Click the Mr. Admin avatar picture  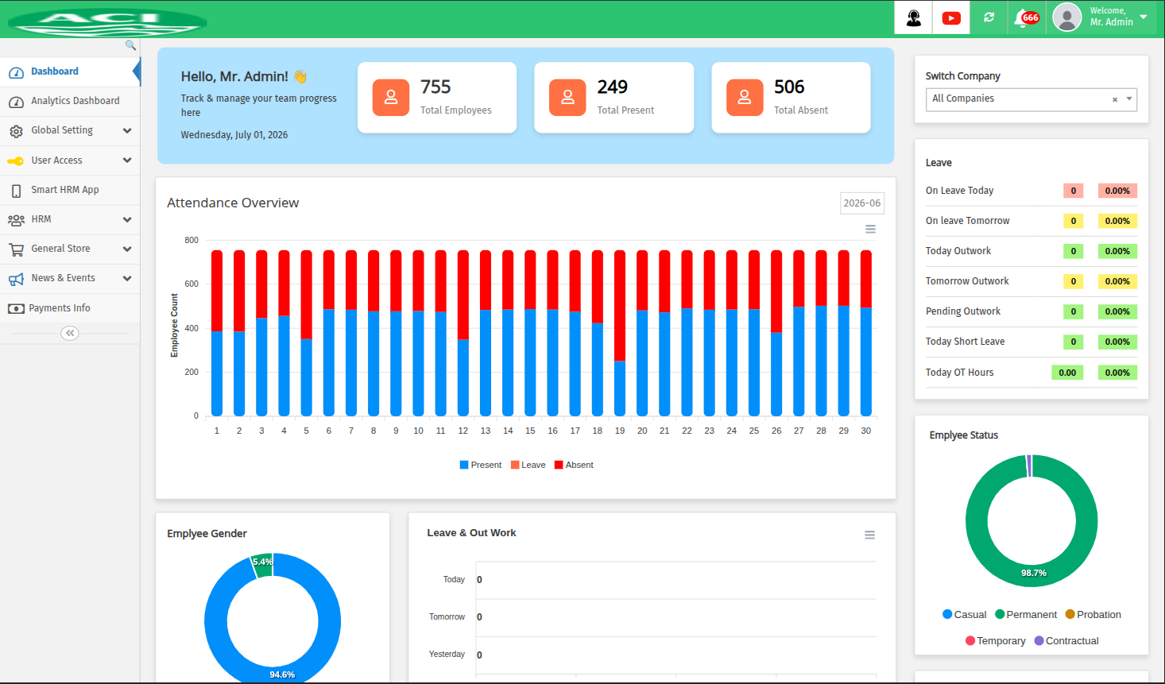pyautogui.click(x=1066, y=17)
